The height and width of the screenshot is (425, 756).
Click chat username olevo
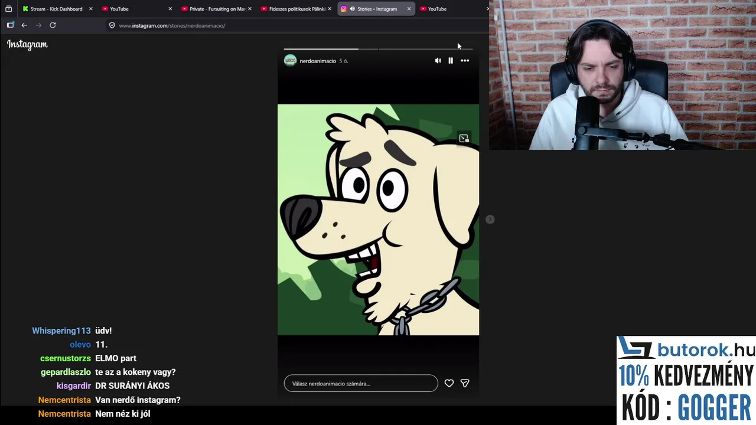click(80, 345)
